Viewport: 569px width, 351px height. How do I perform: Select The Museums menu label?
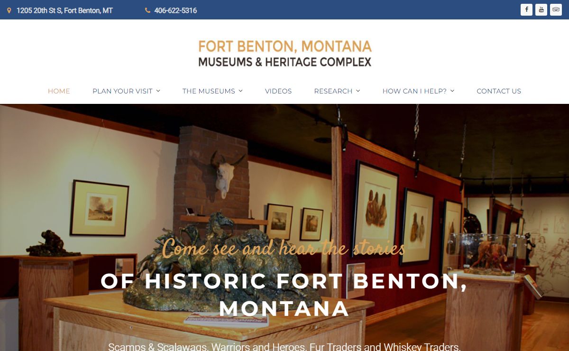click(209, 91)
